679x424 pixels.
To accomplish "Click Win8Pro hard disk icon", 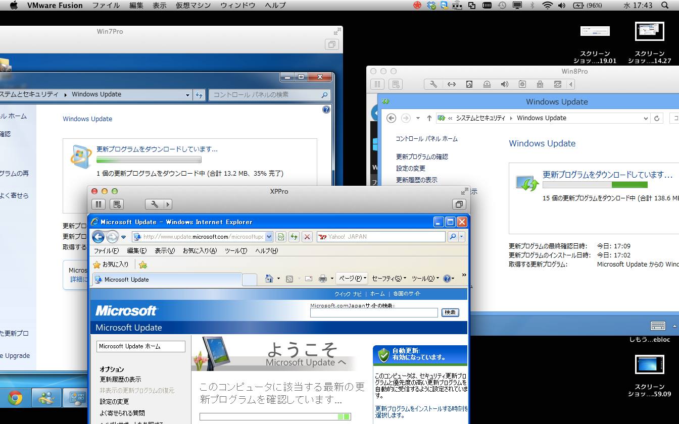I will 469,84.
